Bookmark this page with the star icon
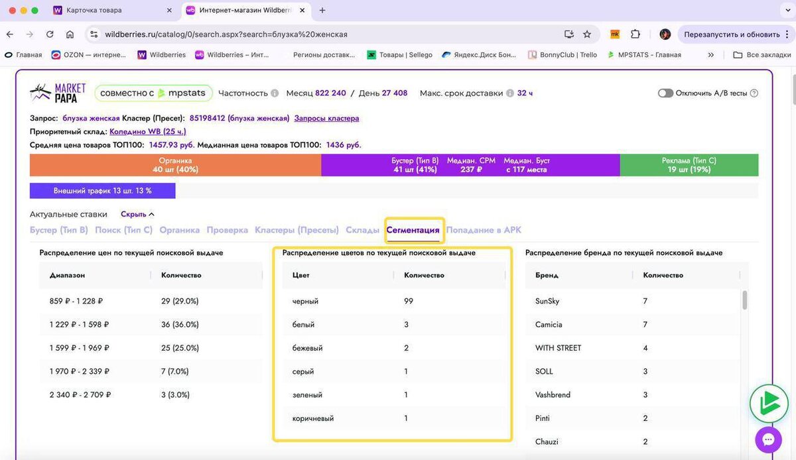Screen dimensions: 796x460 (x=587, y=34)
